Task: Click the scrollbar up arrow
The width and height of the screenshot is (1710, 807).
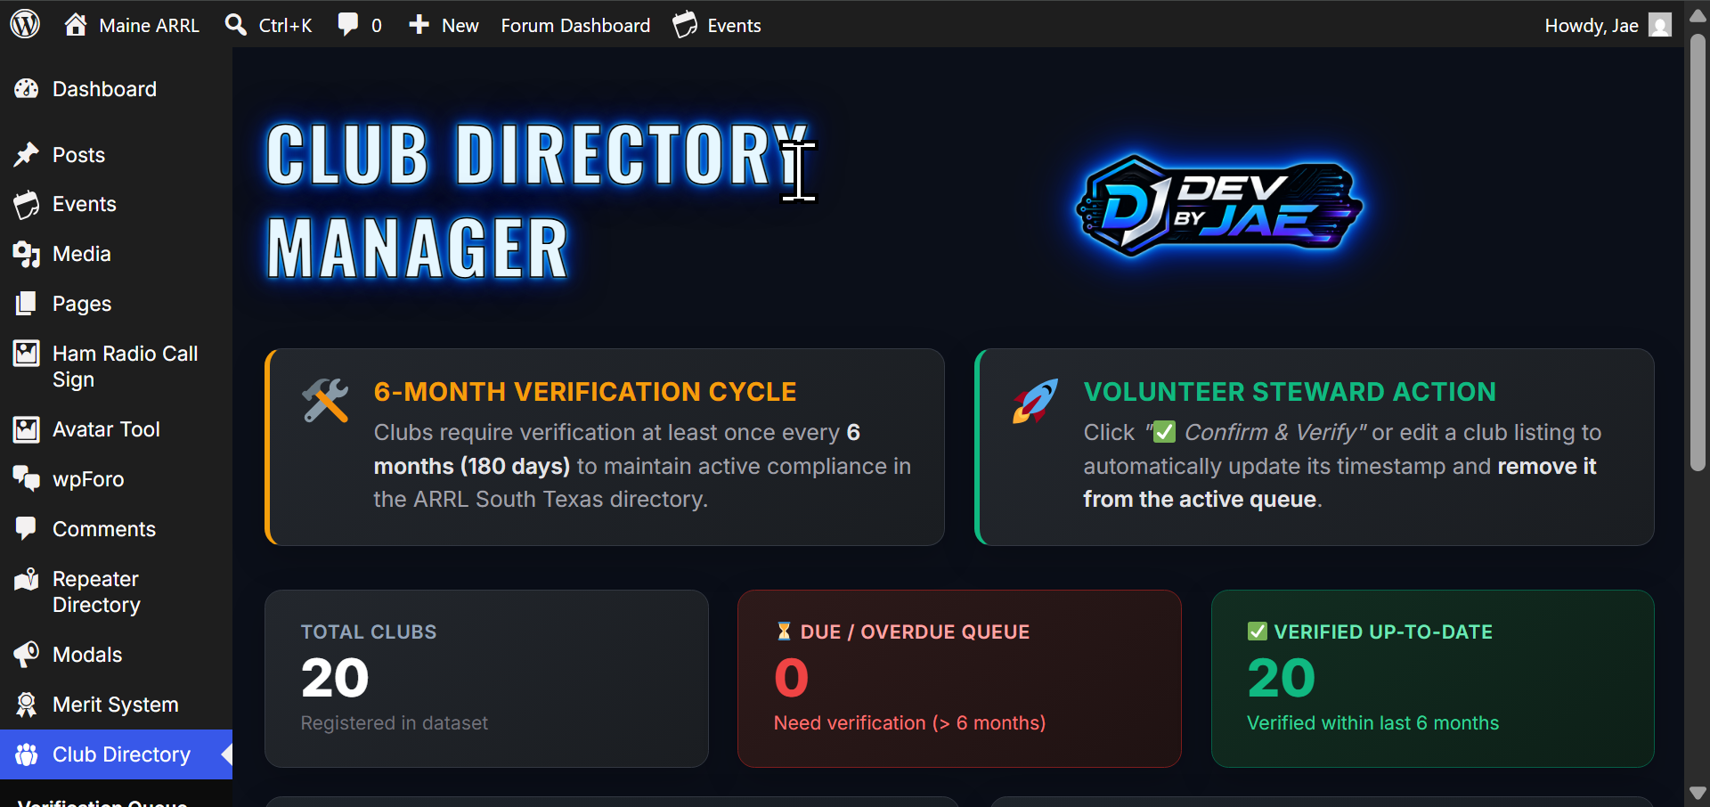Action: 1698,16
